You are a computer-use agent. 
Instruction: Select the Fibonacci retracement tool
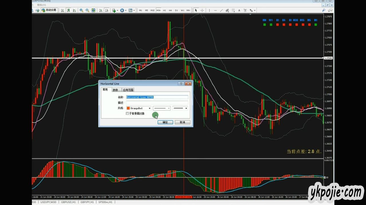(233, 10)
